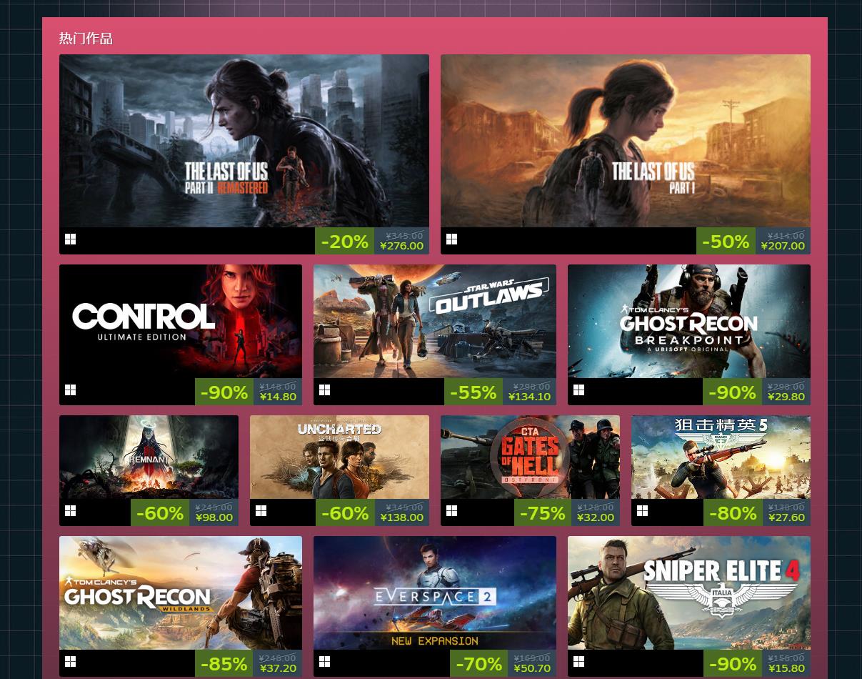Click the -80% discount on Sniper Elite 5

[x=733, y=512]
